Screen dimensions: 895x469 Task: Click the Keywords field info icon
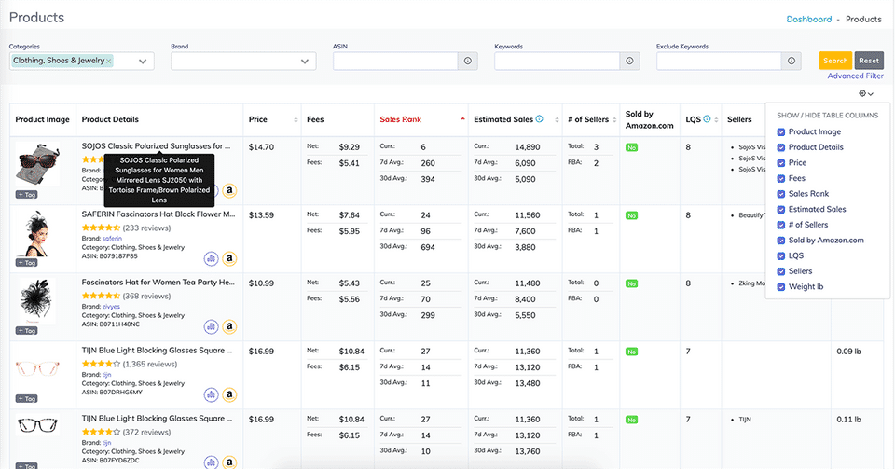630,61
